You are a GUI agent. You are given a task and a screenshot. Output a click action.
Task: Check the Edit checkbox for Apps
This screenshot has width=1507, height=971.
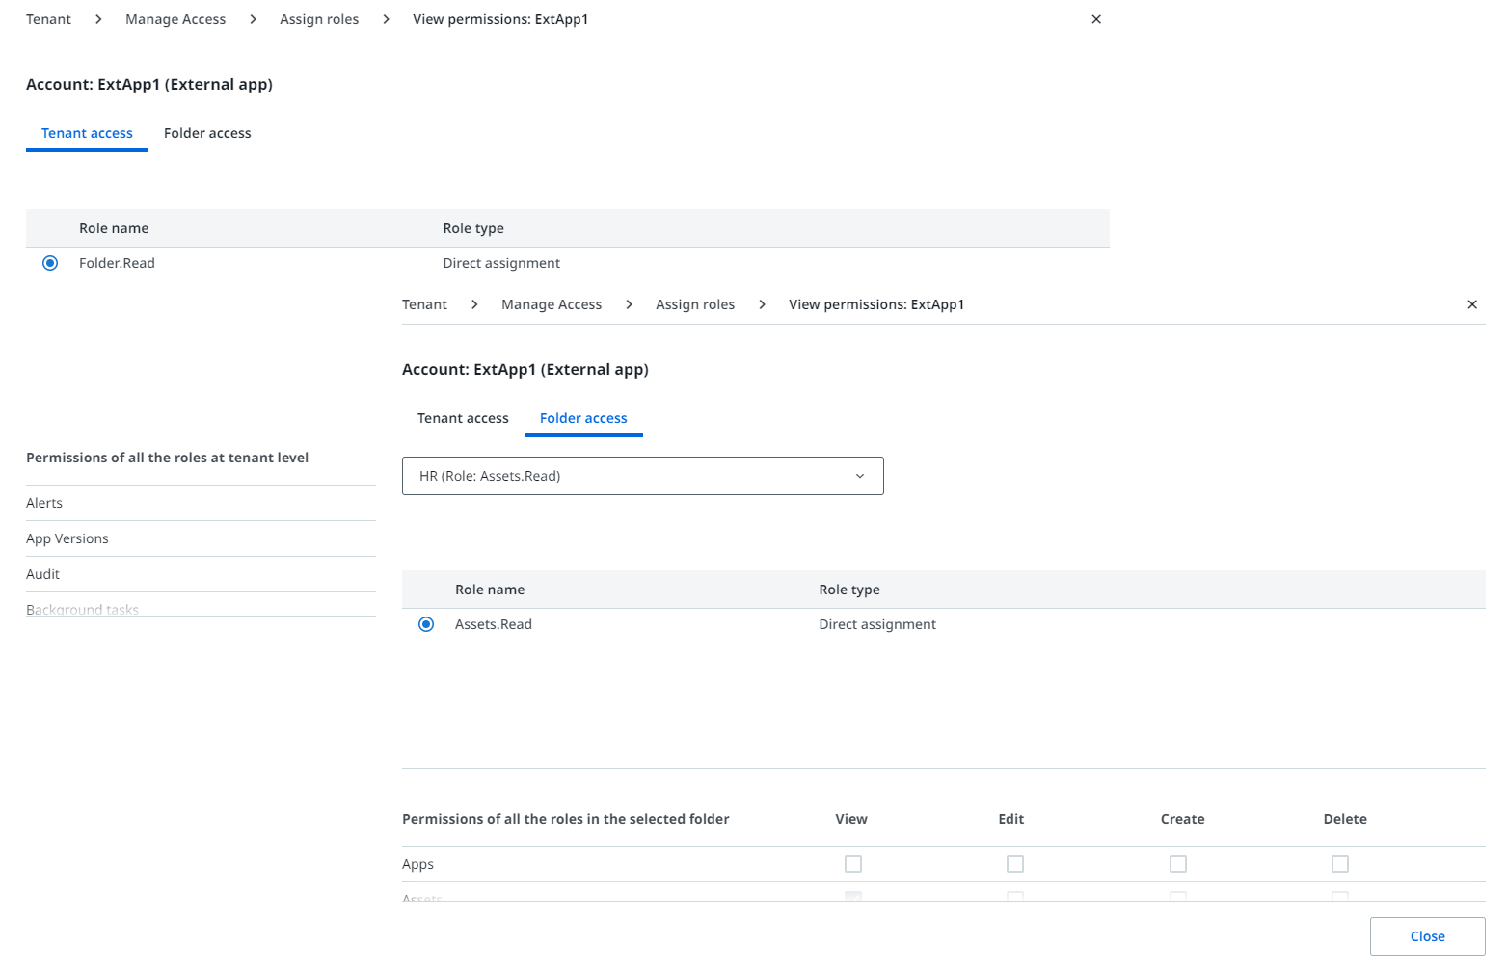point(1015,864)
